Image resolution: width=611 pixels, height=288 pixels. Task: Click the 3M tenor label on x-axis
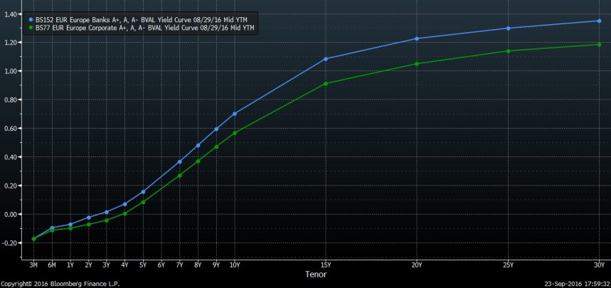click(x=33, y=265)
